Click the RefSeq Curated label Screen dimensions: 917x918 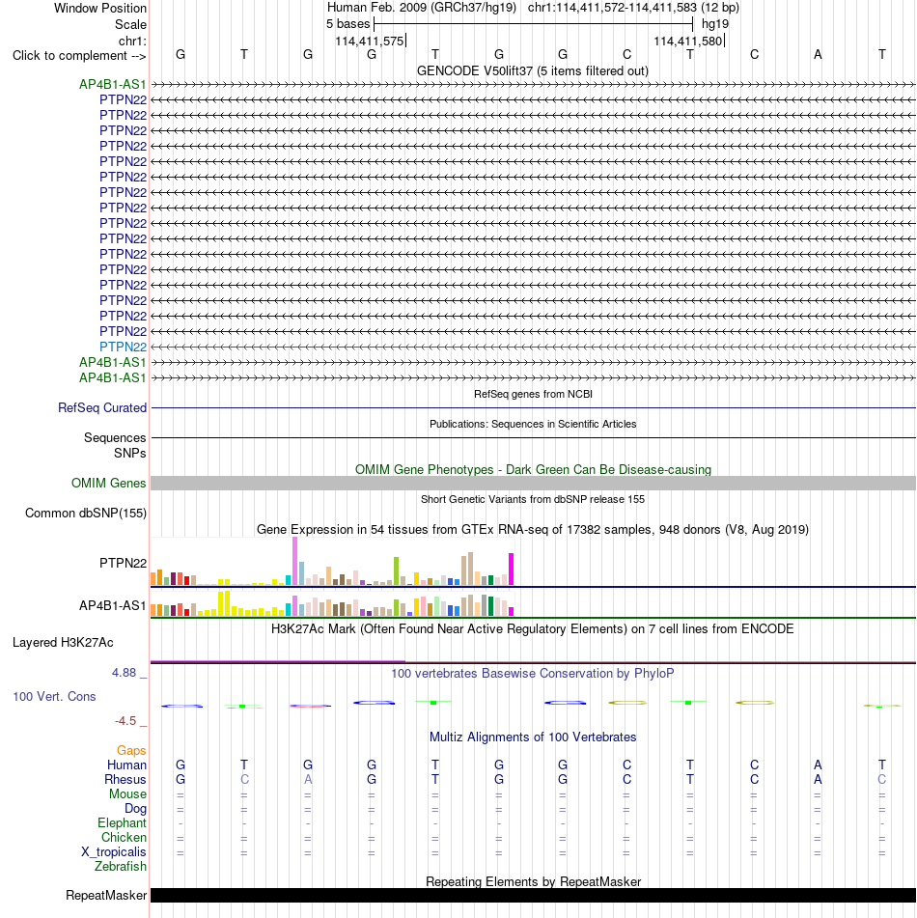coord(102,407)
